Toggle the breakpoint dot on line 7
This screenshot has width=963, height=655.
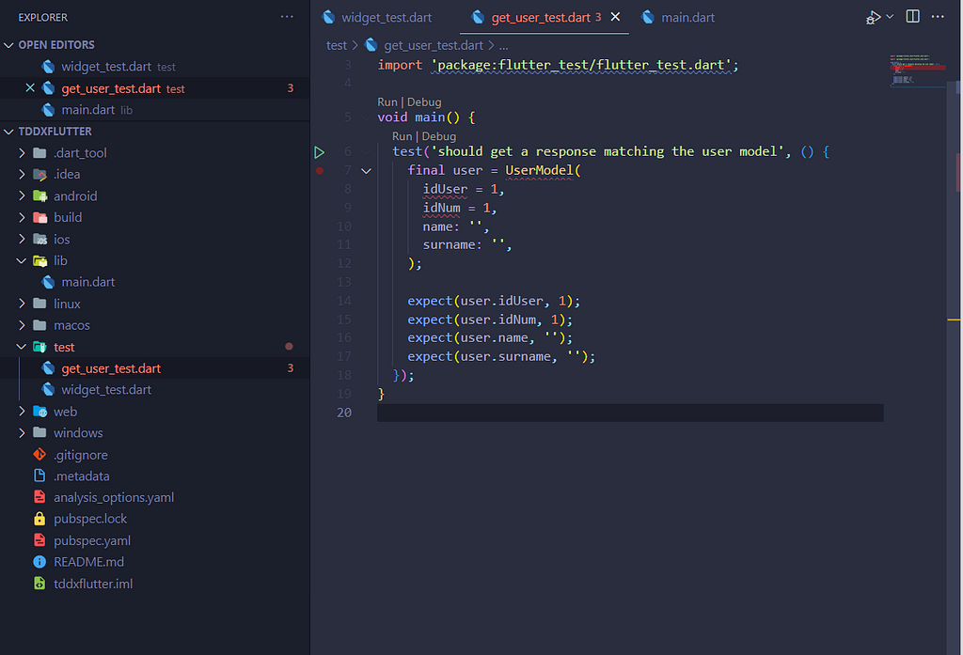[320, 171]
